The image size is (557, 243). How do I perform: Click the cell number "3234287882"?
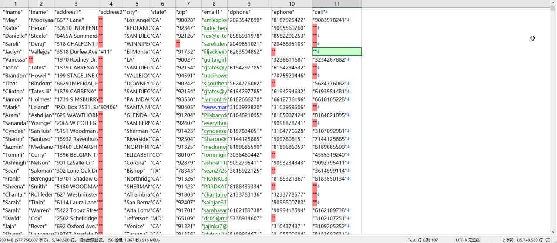pyautogui.click(x=337, y=59)
